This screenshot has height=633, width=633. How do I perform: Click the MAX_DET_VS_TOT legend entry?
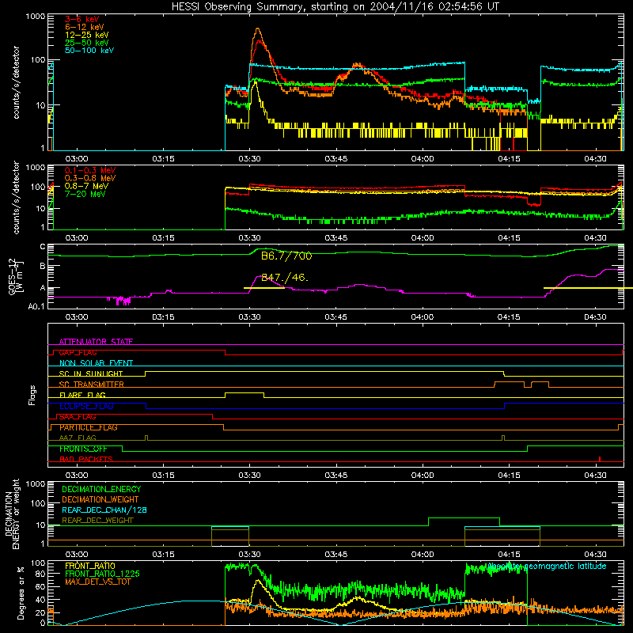pyautogui.click(x=98, y=582)
